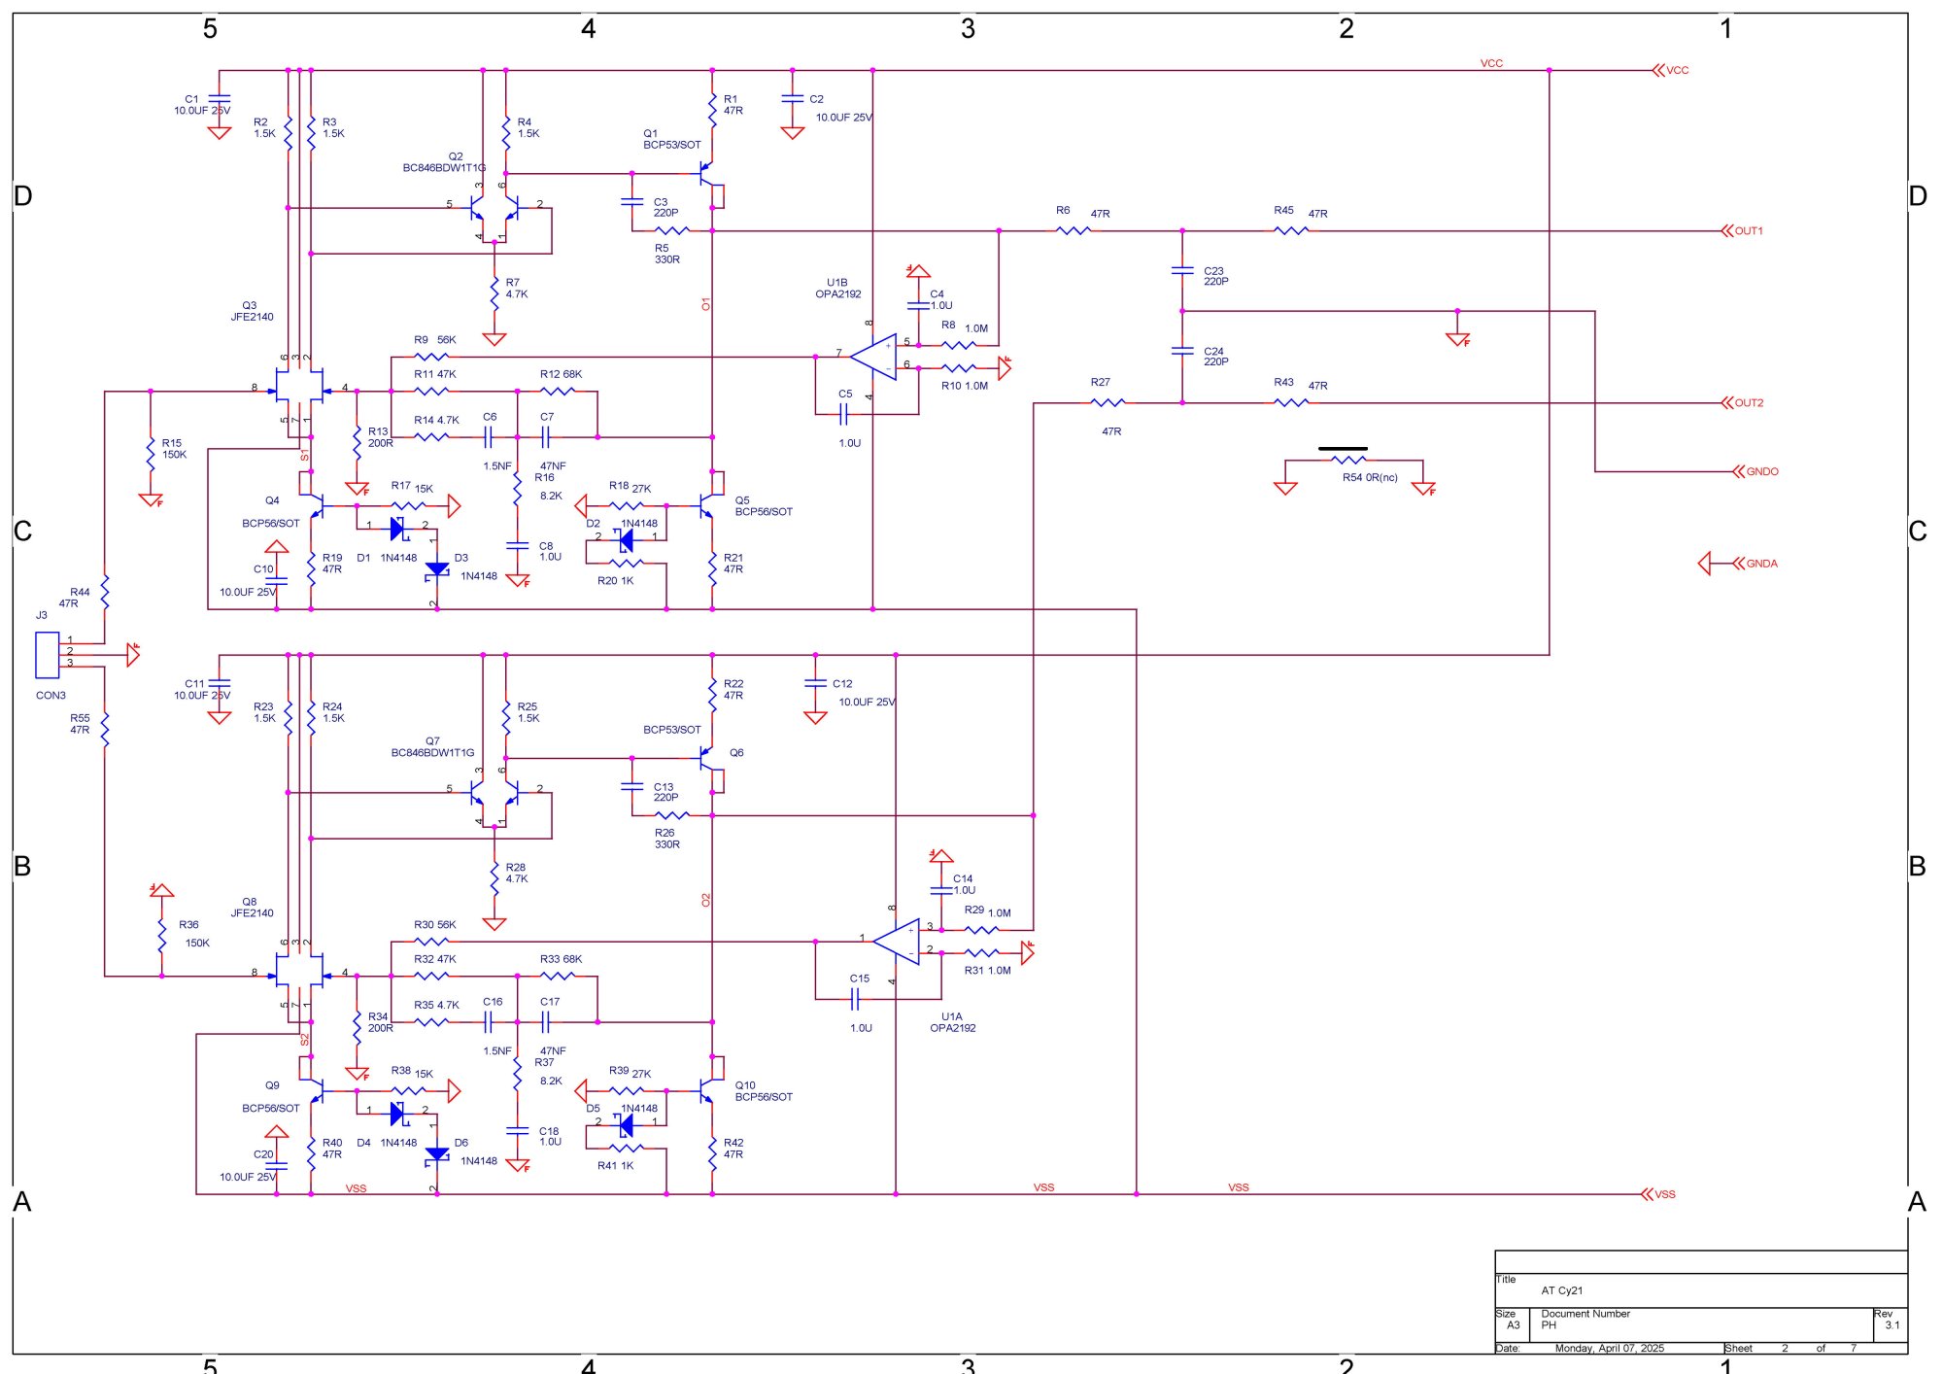Viewport: 1943px width, 1374px height.
Task: Click the R6 47R resistor symbol
Action: (1074, 231)
